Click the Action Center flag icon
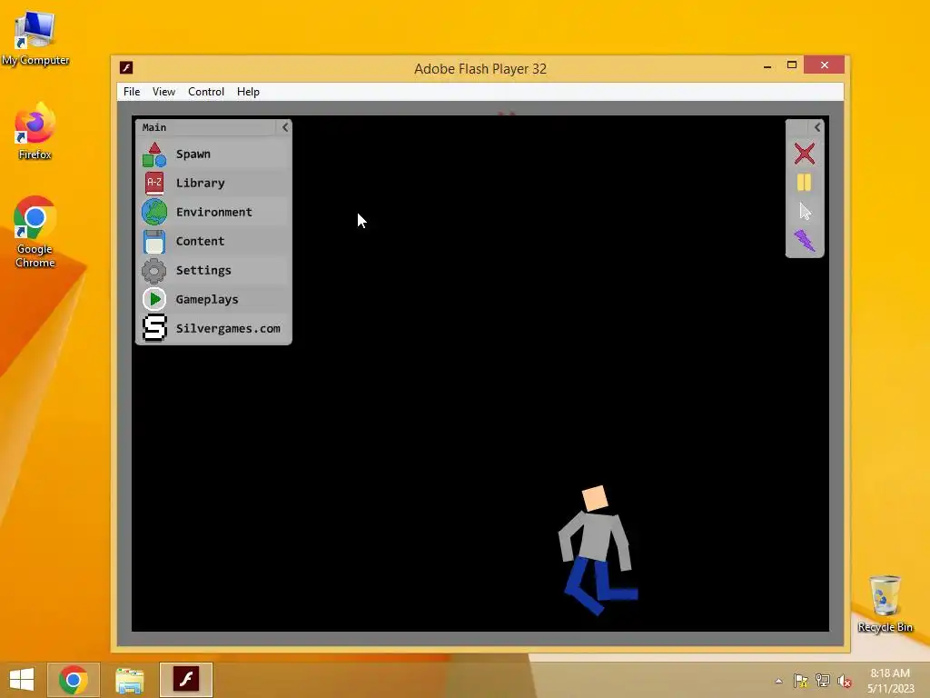 (801, 681)
